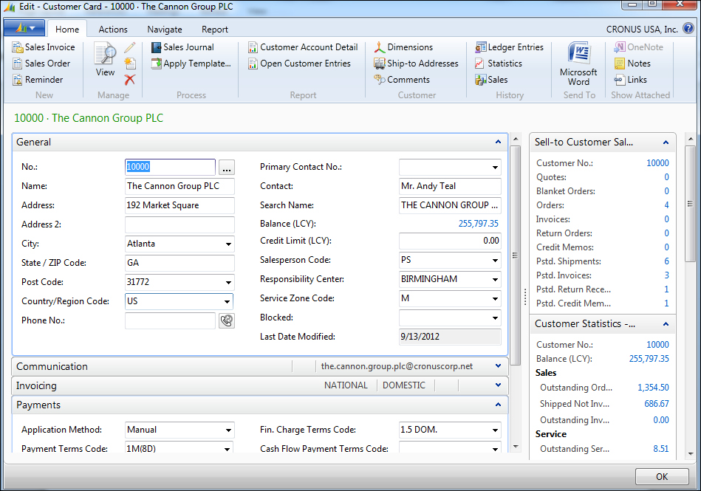
Task: Open the Primary Contact No. dropdown
Action: pos(496,168)
